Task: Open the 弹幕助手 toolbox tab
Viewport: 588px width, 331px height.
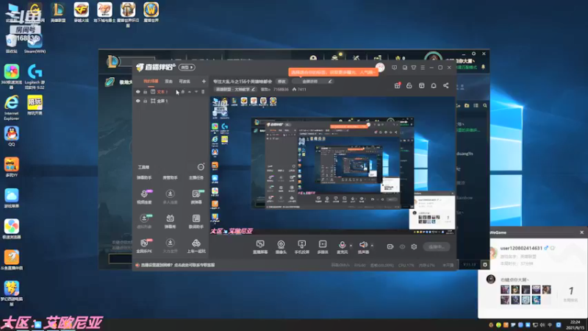Action: [x=144, y=177]
